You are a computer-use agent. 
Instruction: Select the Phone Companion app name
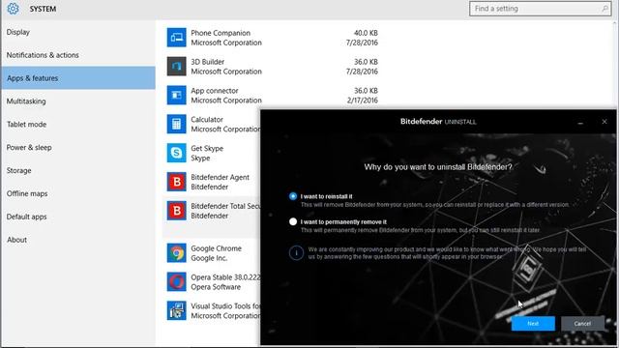[x=221, y=33]
